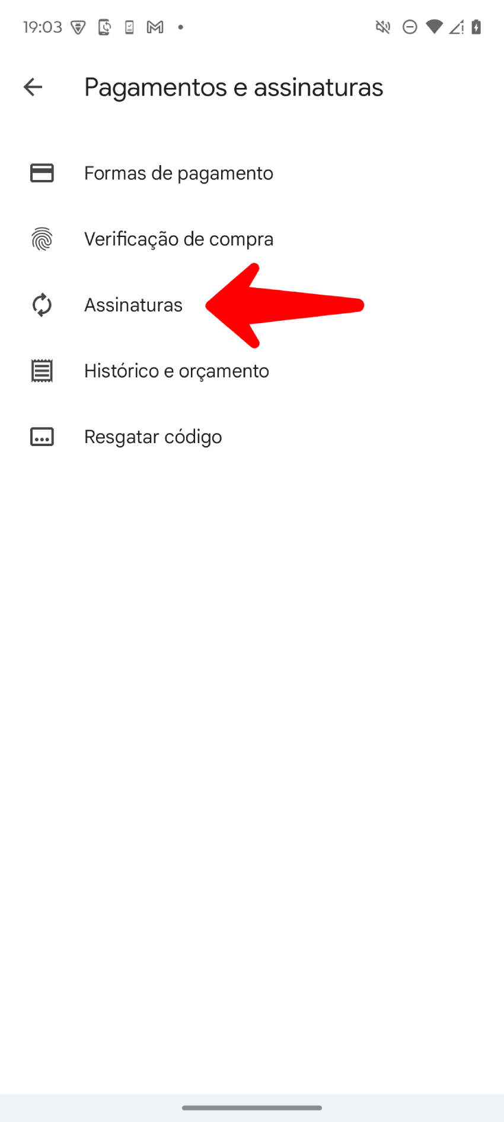Tap the back arrow icon

(x=33, y=87)
